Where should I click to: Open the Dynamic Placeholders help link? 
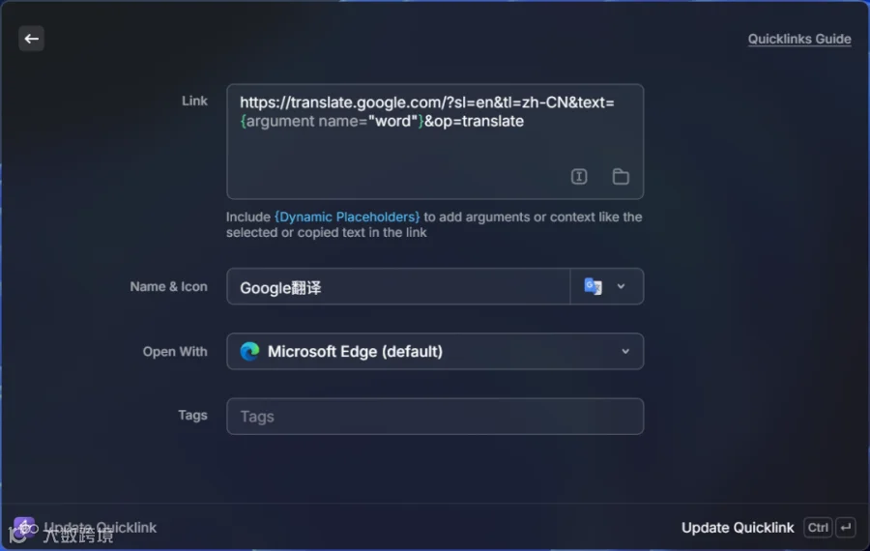(347, 217)
